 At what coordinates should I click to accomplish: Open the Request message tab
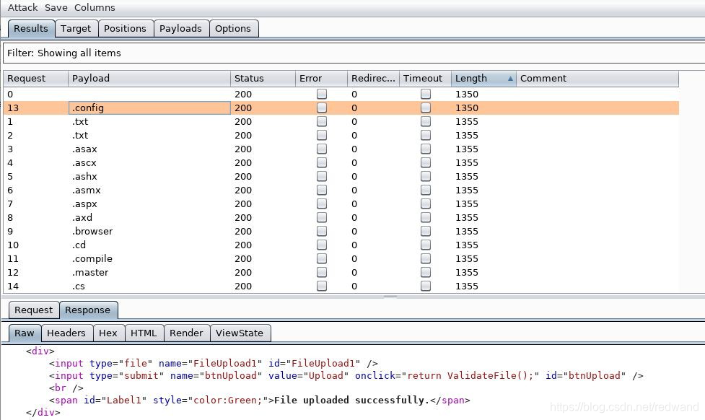click(34, 310)
